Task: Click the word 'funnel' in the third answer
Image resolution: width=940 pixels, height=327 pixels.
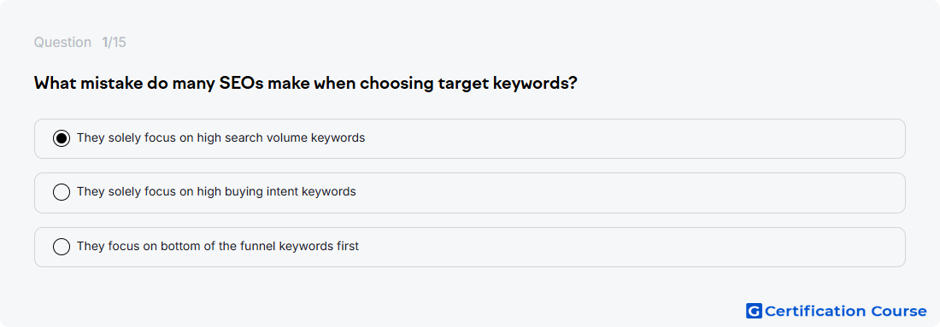Action: click(x=258, y=246)
